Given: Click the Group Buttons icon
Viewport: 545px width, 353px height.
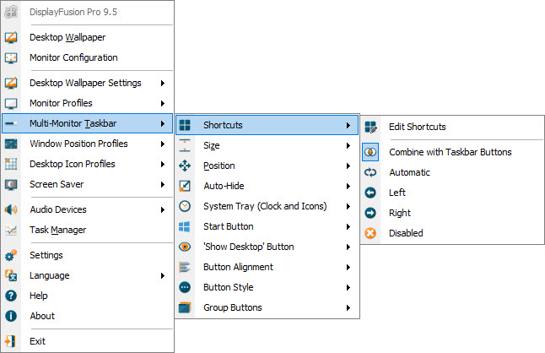Looking at the screenshot, I should (185, 307).
